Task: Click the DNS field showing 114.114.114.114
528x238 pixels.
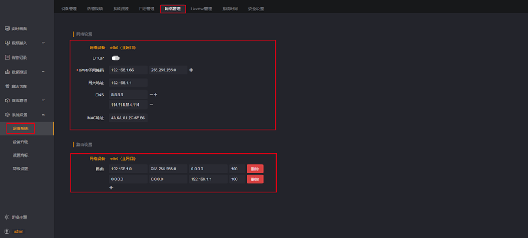Action: 128,105
